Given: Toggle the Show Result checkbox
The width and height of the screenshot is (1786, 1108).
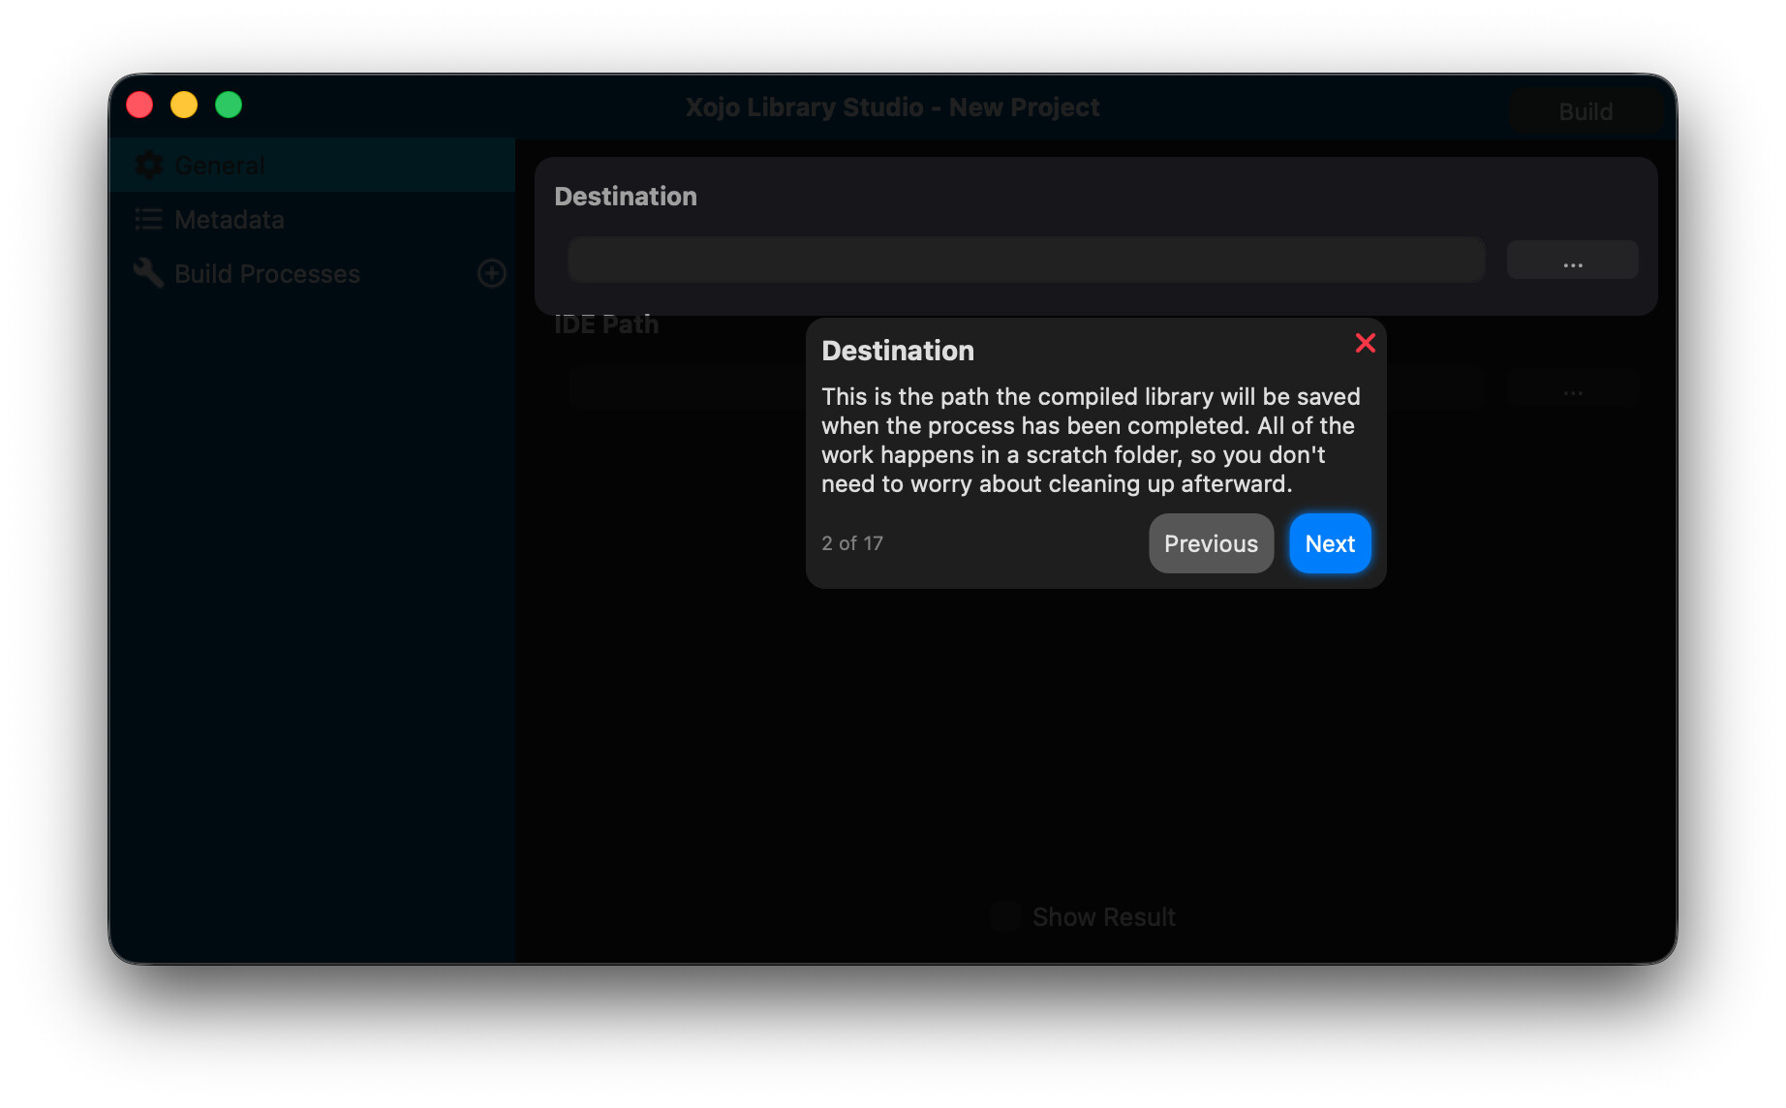Looking at the screenshot, I should tap(1005, 916).
